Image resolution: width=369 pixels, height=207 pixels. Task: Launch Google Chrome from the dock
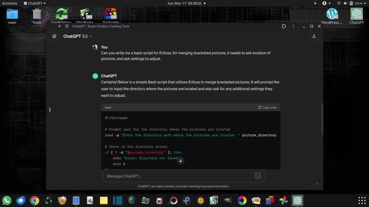pos(35,201)
